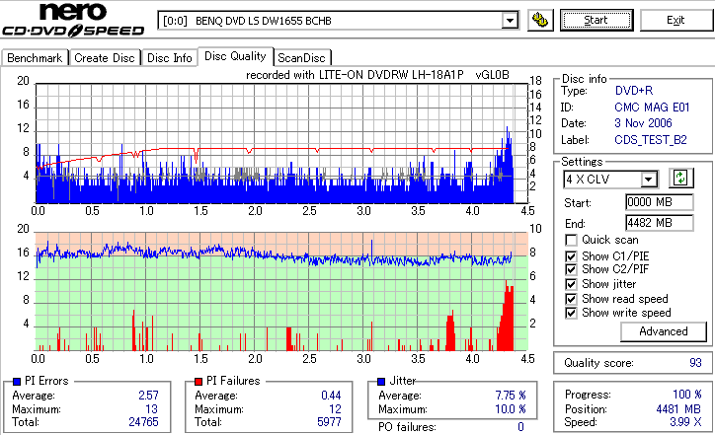Click the PI Errors total 24765
This screenshot has height=435, width=715.
(143, 422)
